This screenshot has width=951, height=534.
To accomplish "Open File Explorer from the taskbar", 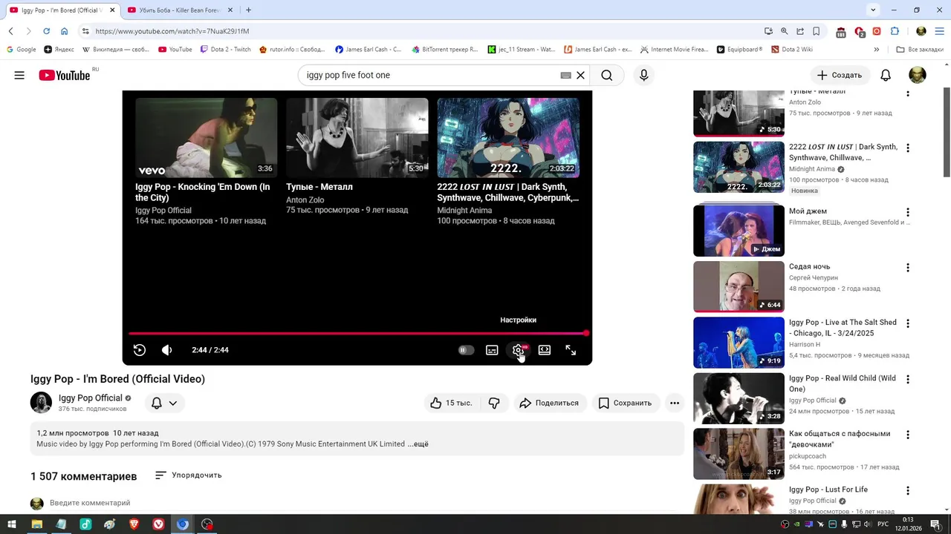I will 36,524.
